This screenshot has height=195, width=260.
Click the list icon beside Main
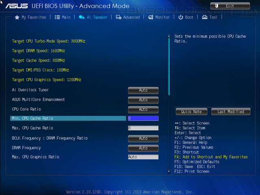[57, 17]
